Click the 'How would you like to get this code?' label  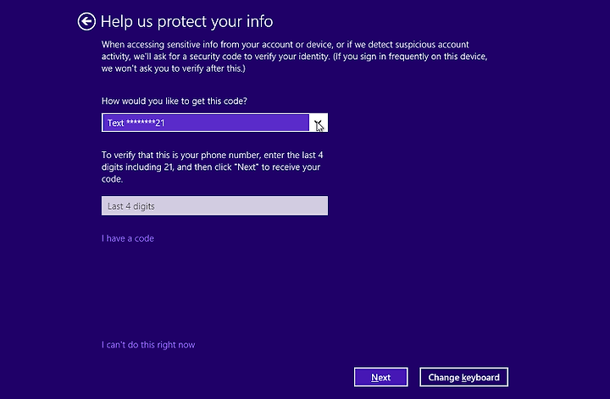(x=175, y=101)
